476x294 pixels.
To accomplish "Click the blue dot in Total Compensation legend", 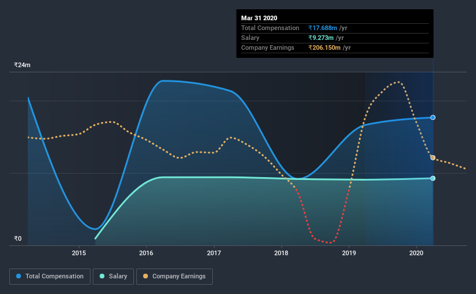I will pos(19,276).
